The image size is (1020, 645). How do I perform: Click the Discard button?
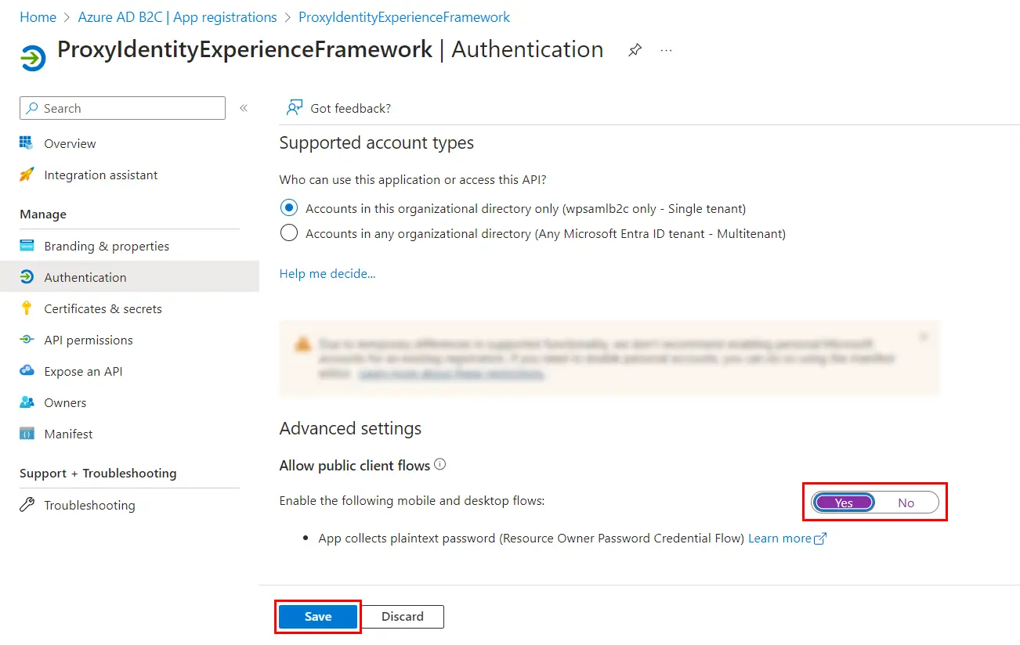click(x=403, y=616)
